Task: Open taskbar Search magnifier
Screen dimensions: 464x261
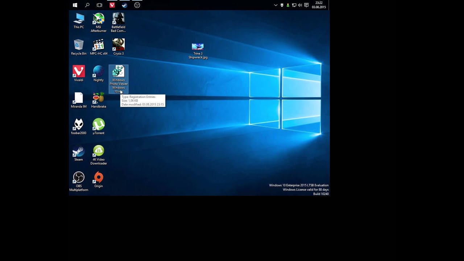Action: tap(87, 5)
